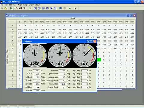Click the Fuel trim value field
Image resolution: width=144 pixels, height=108 pixels.
coord(62,70)
